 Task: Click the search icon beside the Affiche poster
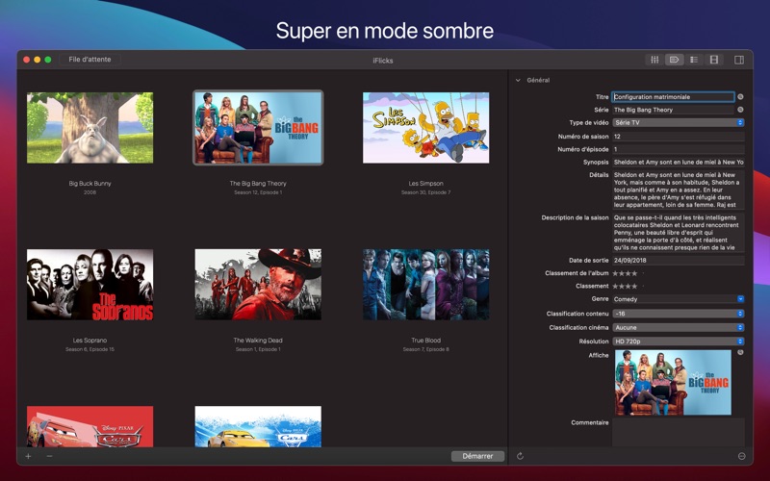(740, 352)
